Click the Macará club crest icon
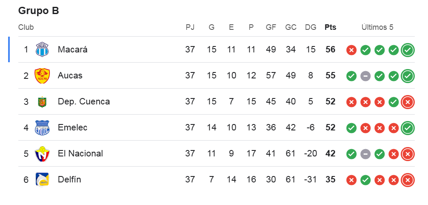Screen dimensions: 428x205 (x=42, y=50)
